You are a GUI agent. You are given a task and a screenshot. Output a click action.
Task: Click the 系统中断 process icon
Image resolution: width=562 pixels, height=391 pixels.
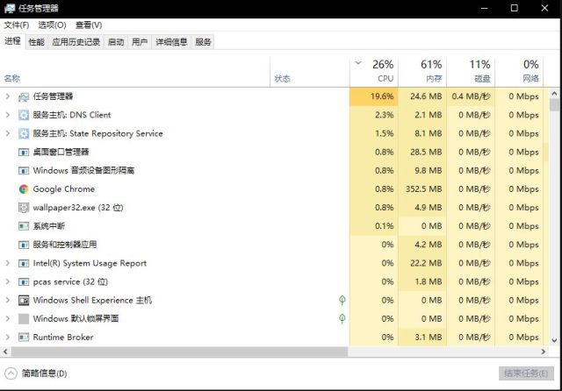24,226
